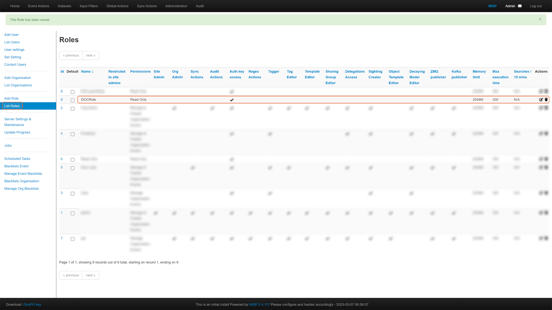This screenshot has width=552, height=310.
Task: Set DOCRole (id 9) as default checkbox
Action: point(73,100)
